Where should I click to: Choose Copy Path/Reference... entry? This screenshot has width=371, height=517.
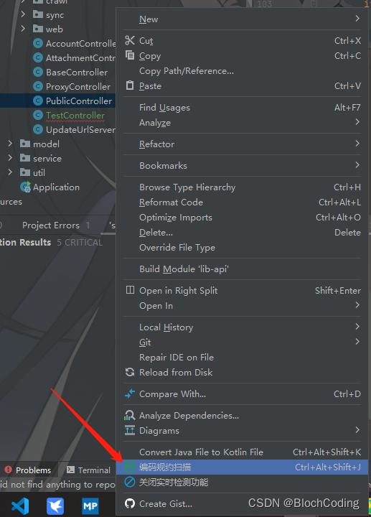click(x=242, y=71)
